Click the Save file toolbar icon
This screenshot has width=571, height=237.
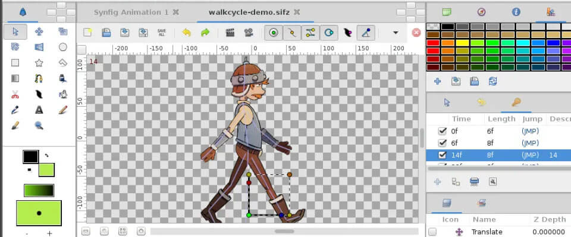click(124, 33)
